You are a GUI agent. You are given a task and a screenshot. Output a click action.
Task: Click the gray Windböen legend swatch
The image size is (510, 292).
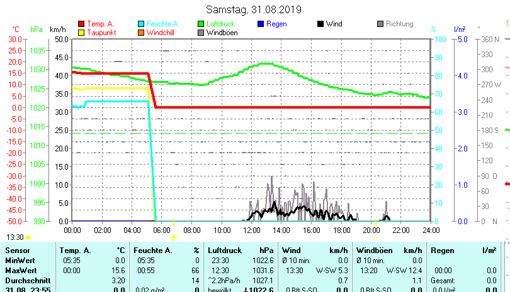pyautogui.click(x=200, y=32)
